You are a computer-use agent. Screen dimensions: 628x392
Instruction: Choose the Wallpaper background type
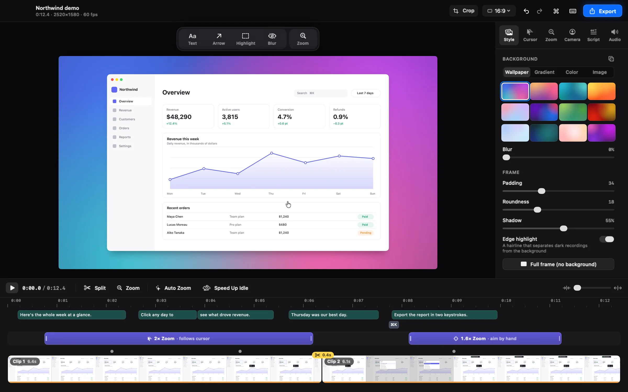[517, 72]
